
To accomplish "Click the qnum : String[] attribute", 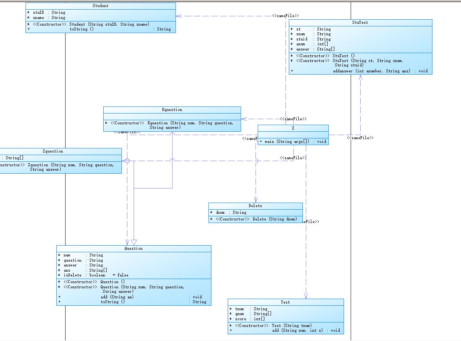I will 251,314.
